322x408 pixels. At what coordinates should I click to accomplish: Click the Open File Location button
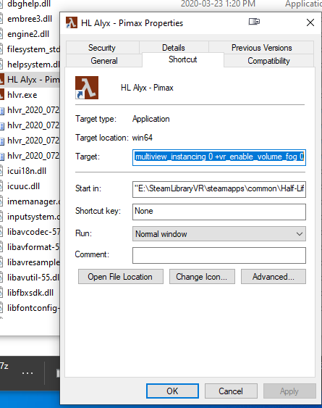coord(121,277)
